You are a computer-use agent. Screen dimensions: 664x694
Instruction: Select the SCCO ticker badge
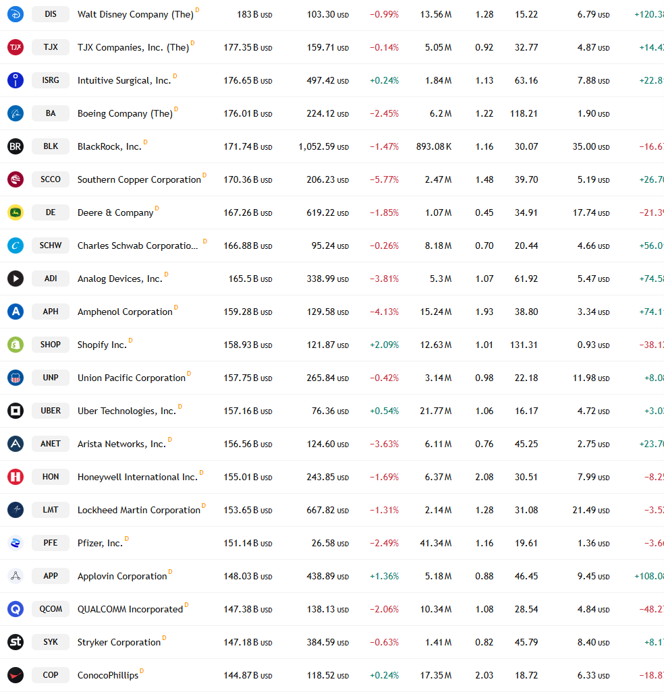[51, 179]
